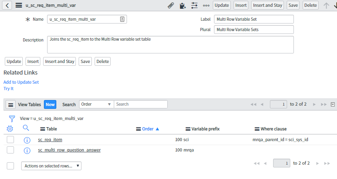The image size is (337, 179).
Task: Open the paperclip attachments icon
Action: coord(170,5)
